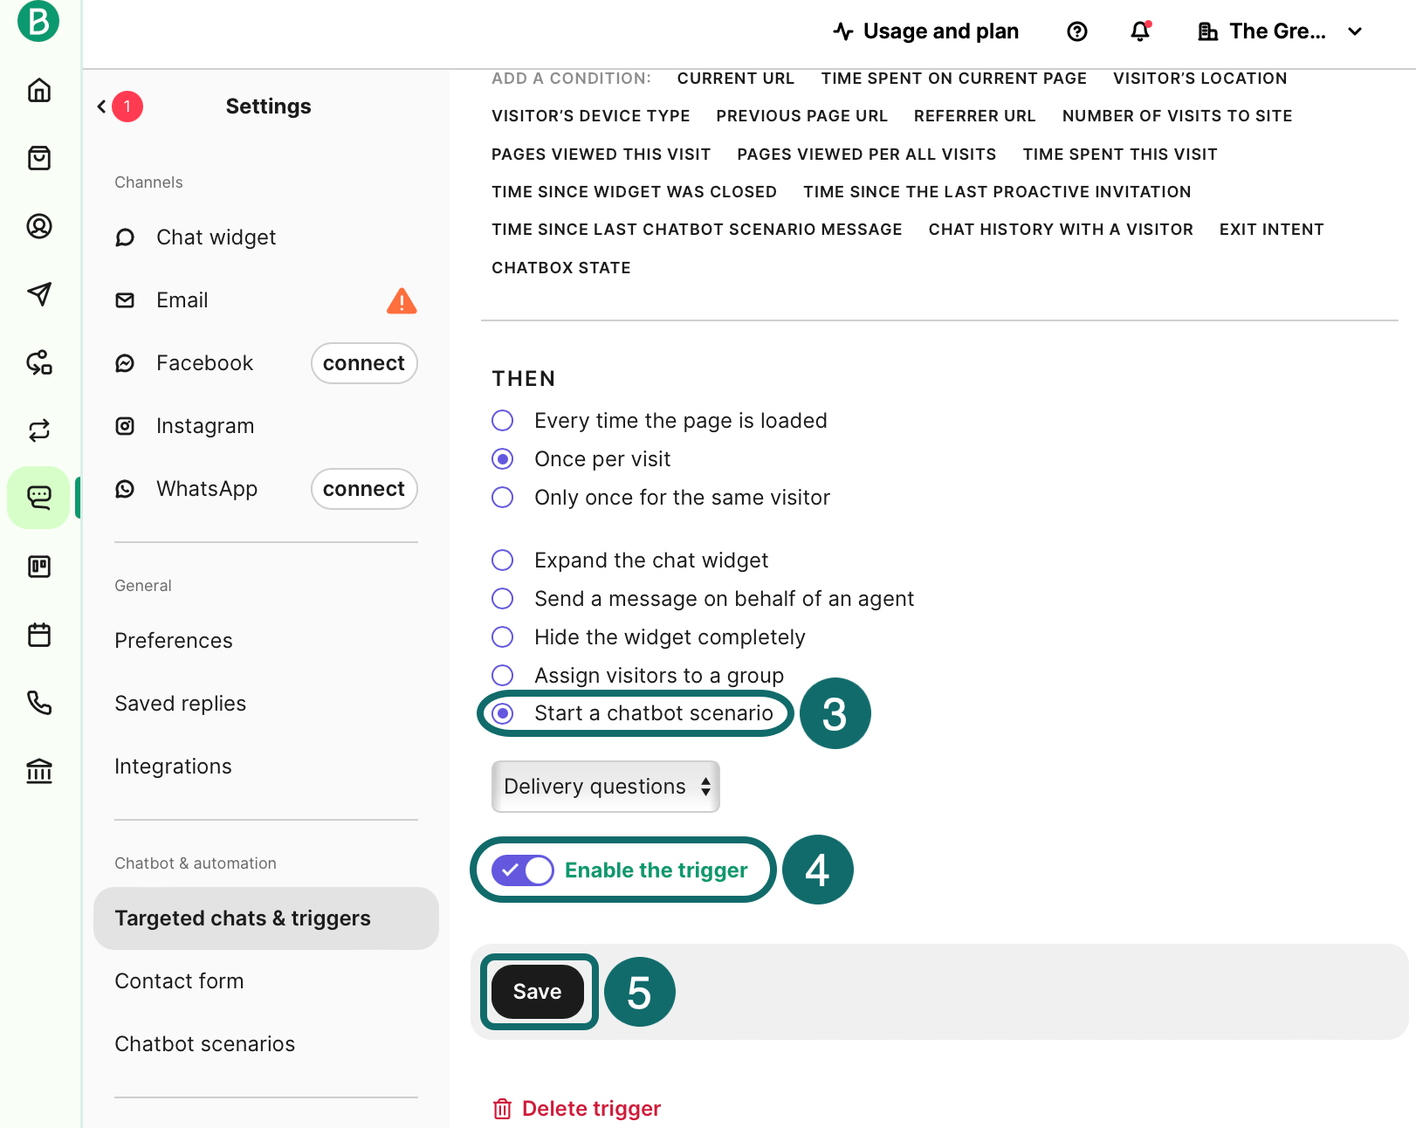
Task: Go back using the Settings chevron
Action: pyautogui.click(x=102, y=107)
